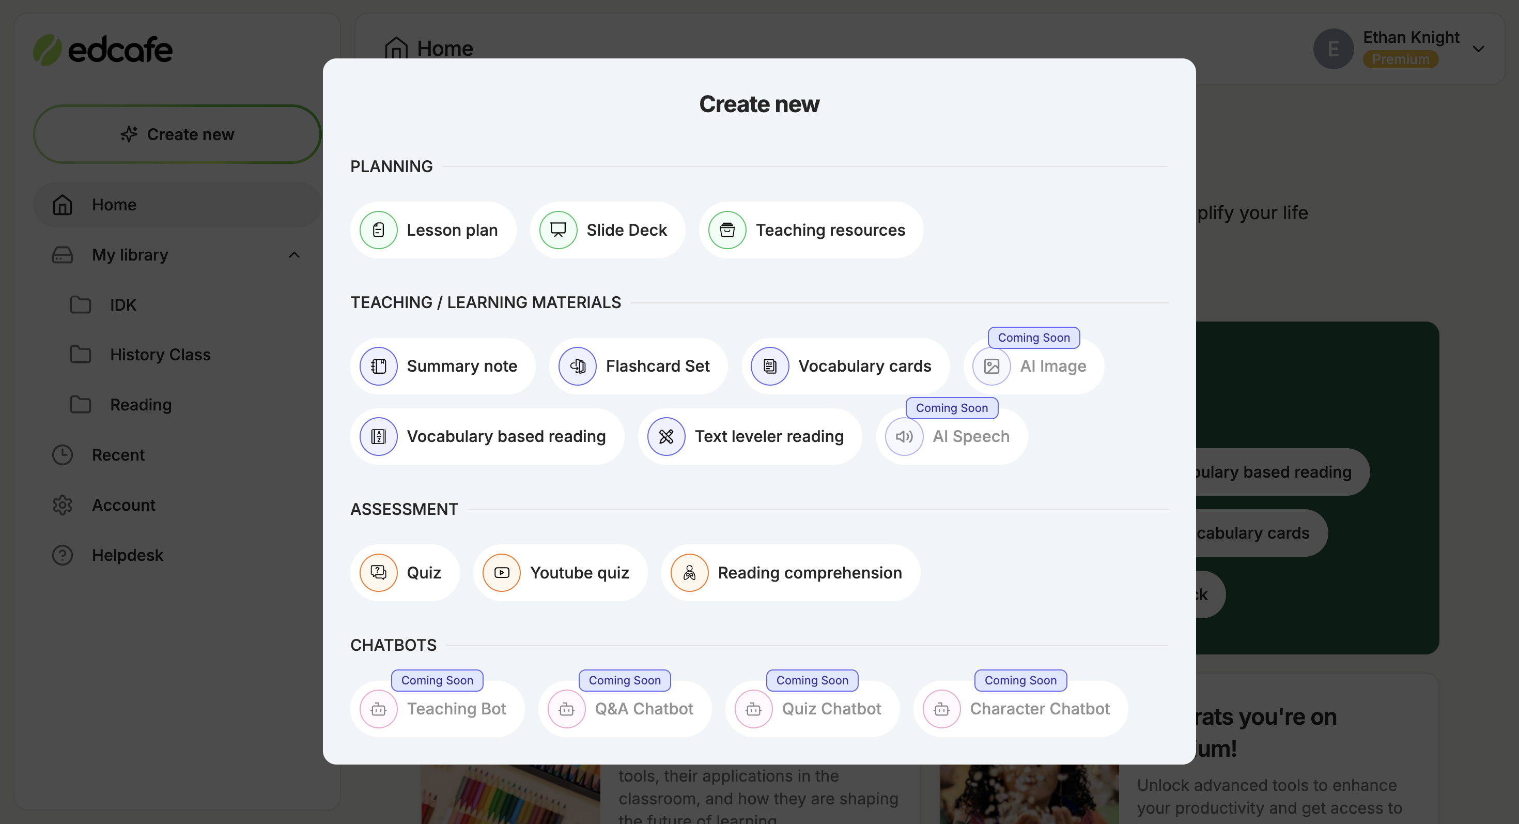Screen dimensions: 1519x824
Task: Click the Character Chatbot label
Action: click(1040, 709)
